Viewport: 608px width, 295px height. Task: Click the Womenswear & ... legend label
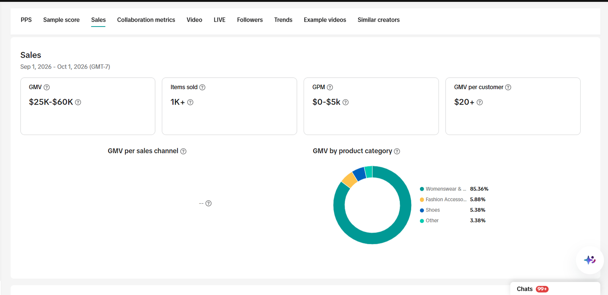pyautogui.click(x=446, y=189)
